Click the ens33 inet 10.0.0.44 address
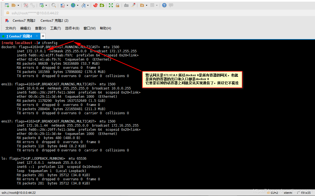The image size is (315, 196). 35,88
